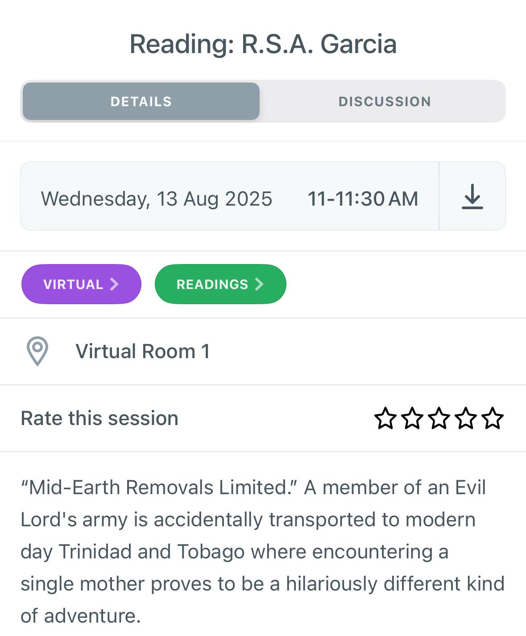526x636 pixels.
Task: Download the session calendar file
Action: click(x=472, y=196)
